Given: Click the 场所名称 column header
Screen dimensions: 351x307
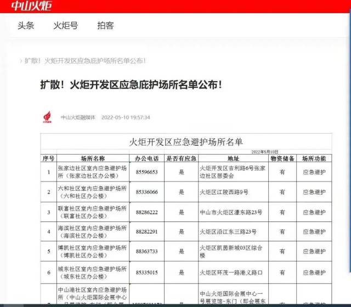Looking at the screenshot, I should (93, 158).
